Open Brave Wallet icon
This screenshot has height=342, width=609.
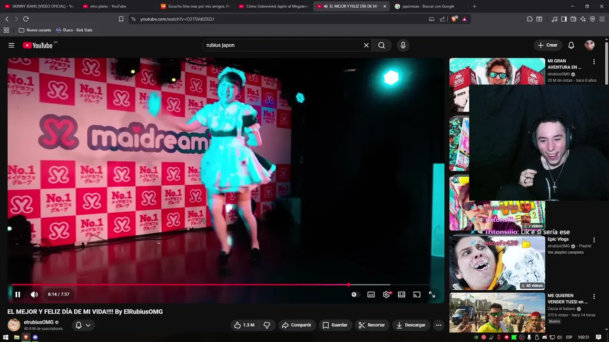tap(573, 19)
